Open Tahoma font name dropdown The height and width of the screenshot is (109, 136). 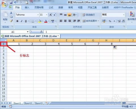38,15
